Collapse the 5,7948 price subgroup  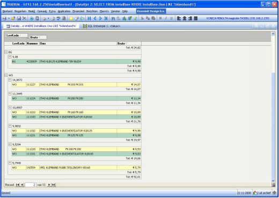point(10,163)
